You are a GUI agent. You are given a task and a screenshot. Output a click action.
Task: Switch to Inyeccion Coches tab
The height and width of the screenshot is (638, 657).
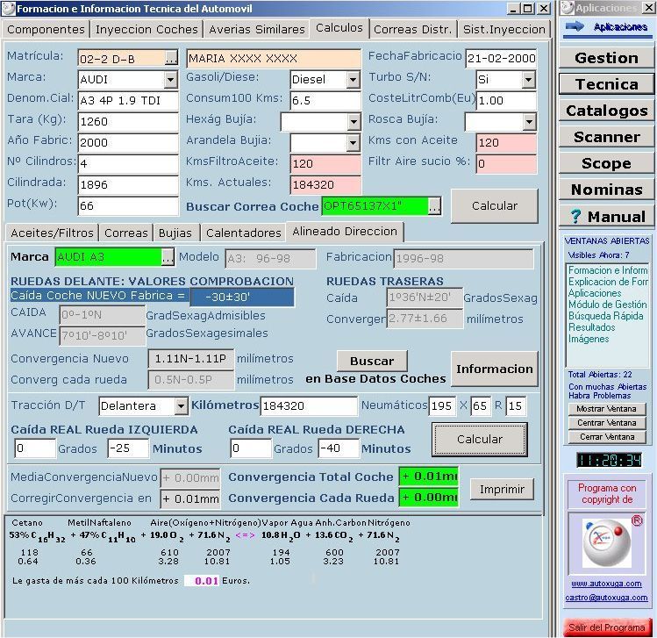(x=146, y=29)
